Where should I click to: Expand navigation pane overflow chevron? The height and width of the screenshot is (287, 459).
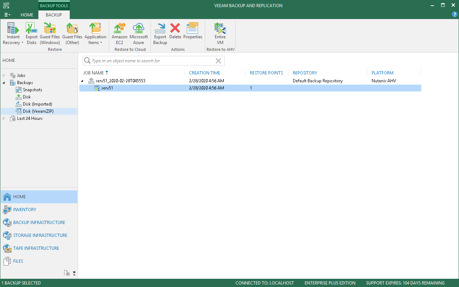click(74, 273)
